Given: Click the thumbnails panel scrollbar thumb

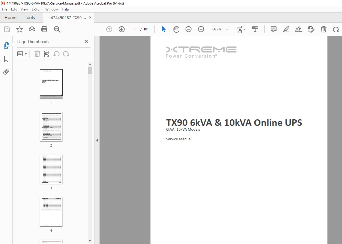Looking at the screenshot, I should pyautogui.click(x=90, y=70).
